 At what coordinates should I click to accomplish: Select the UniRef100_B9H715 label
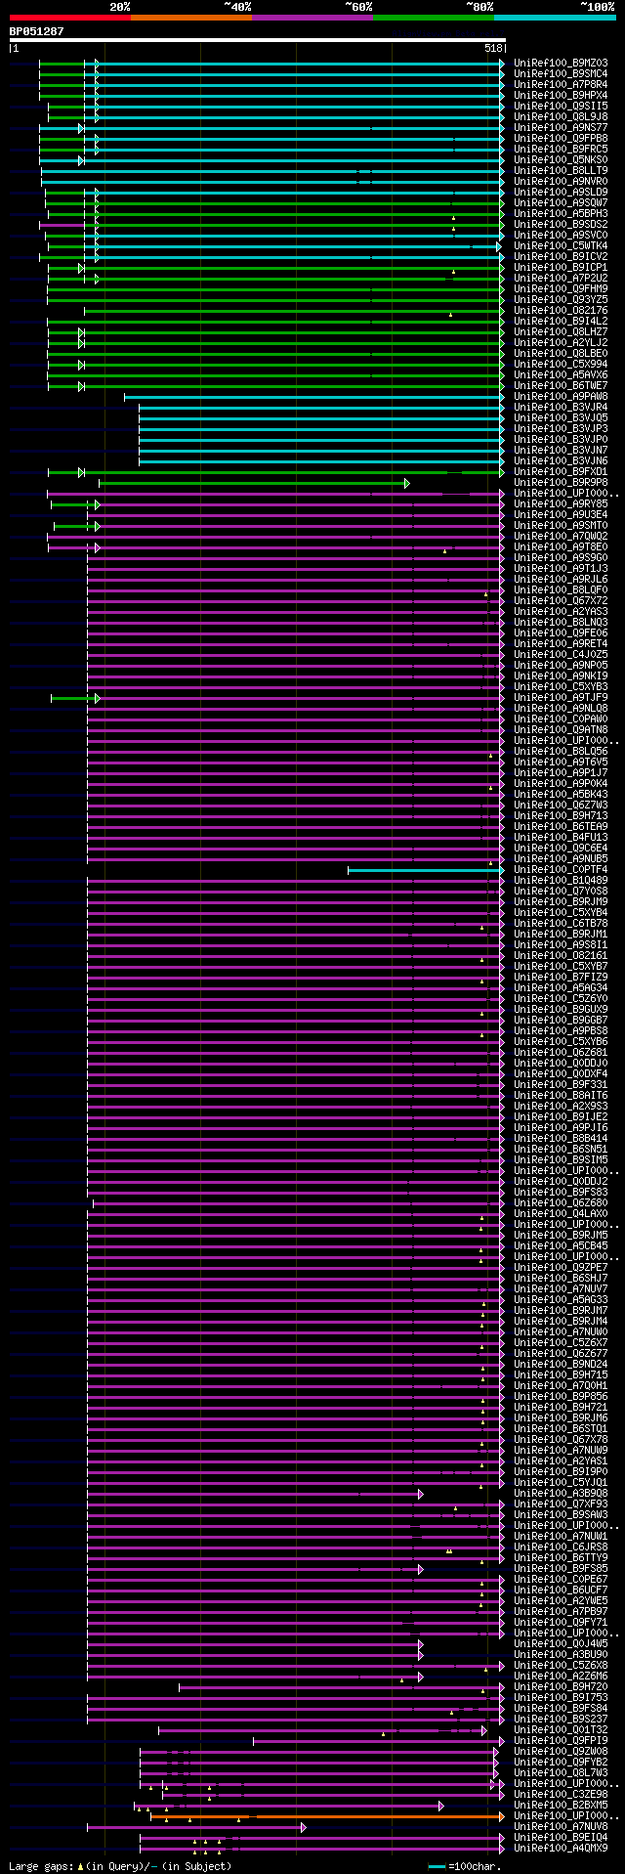[561, 1375]
